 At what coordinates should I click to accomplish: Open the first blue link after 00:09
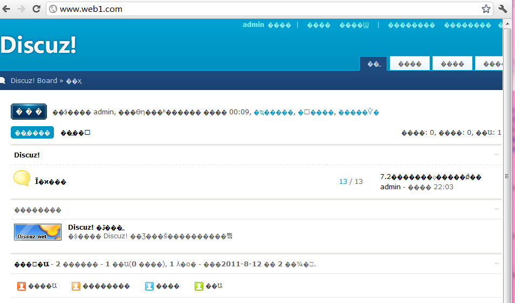(x=273, y=112)
